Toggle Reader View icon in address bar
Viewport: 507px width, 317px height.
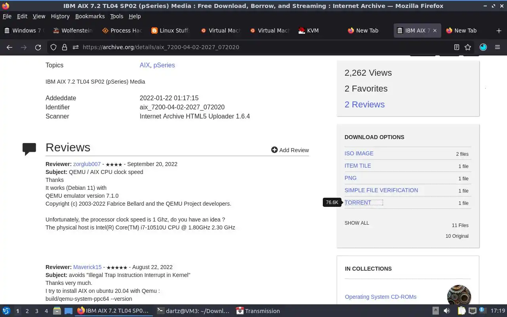pyautogui.click(x=457, y=47)
